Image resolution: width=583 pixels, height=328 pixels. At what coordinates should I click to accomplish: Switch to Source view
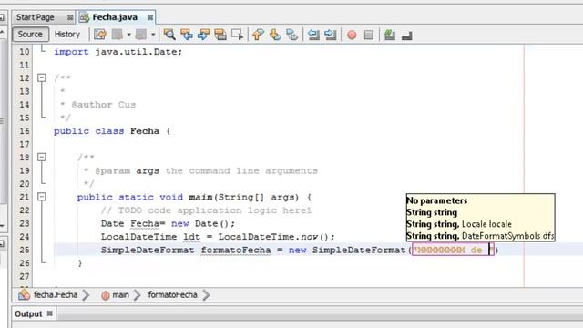tap(30, 35)
